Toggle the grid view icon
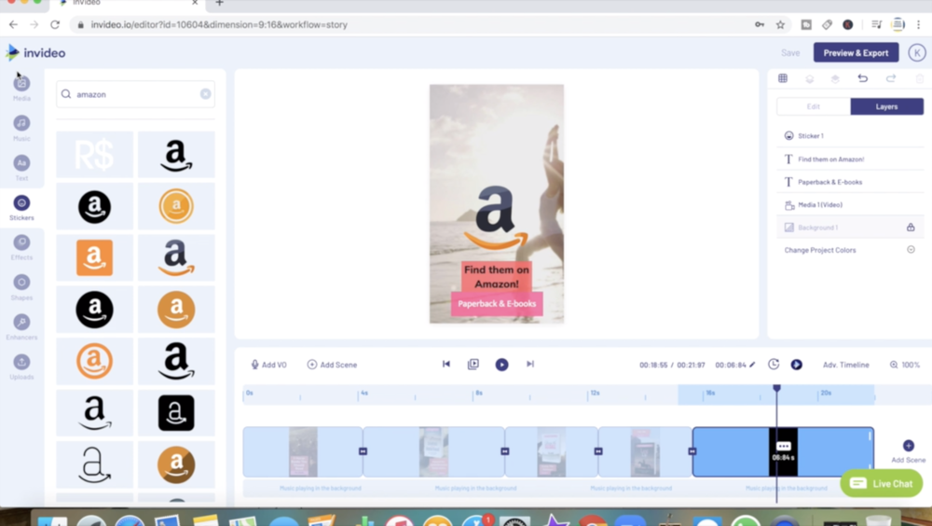Viewport: 932px width, 526px height. pyautogui.click(x=783, y=78)
